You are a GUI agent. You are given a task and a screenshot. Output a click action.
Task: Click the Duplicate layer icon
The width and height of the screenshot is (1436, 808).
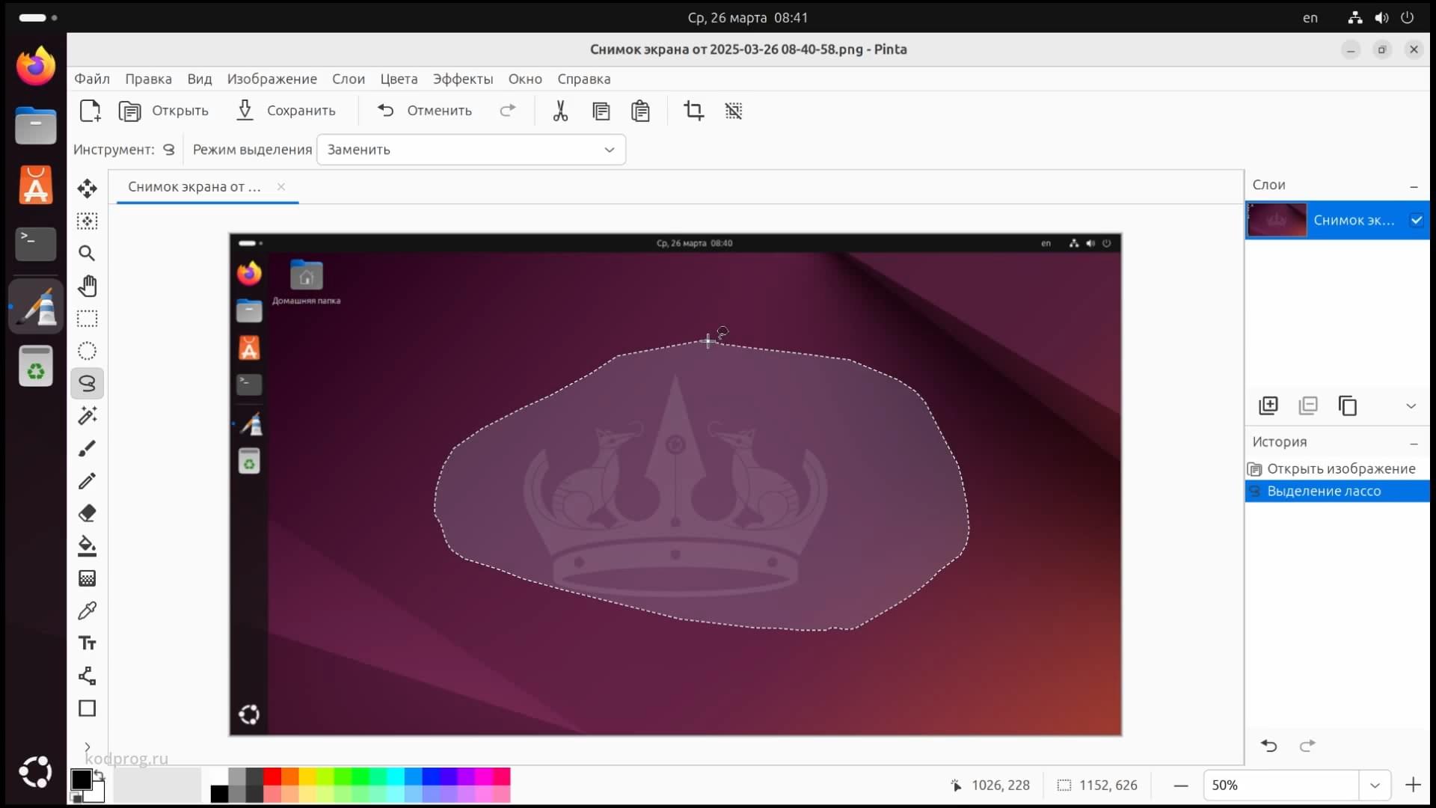coord(1348,405)
